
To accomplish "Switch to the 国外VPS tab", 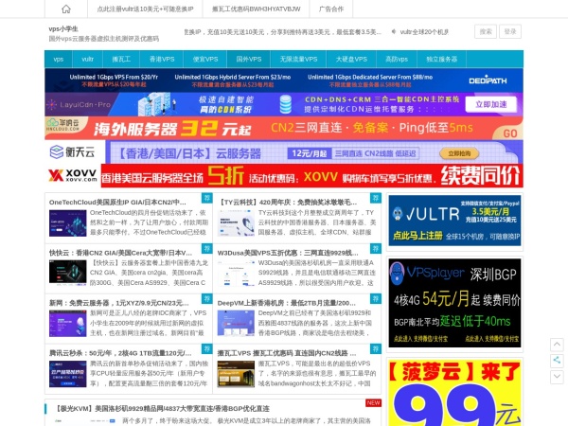I will coord(248,59).
